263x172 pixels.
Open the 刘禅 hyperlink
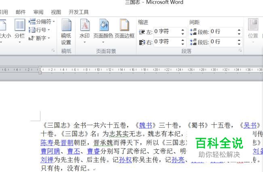[x=47, y=160]
